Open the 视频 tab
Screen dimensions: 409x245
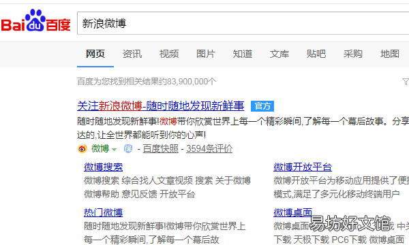point(169,54)
